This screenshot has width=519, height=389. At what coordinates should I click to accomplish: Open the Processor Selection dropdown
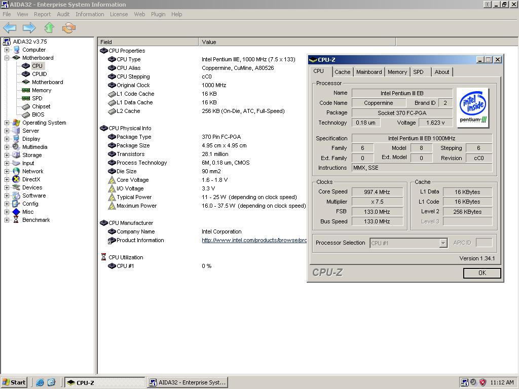[x=443, y=243]
